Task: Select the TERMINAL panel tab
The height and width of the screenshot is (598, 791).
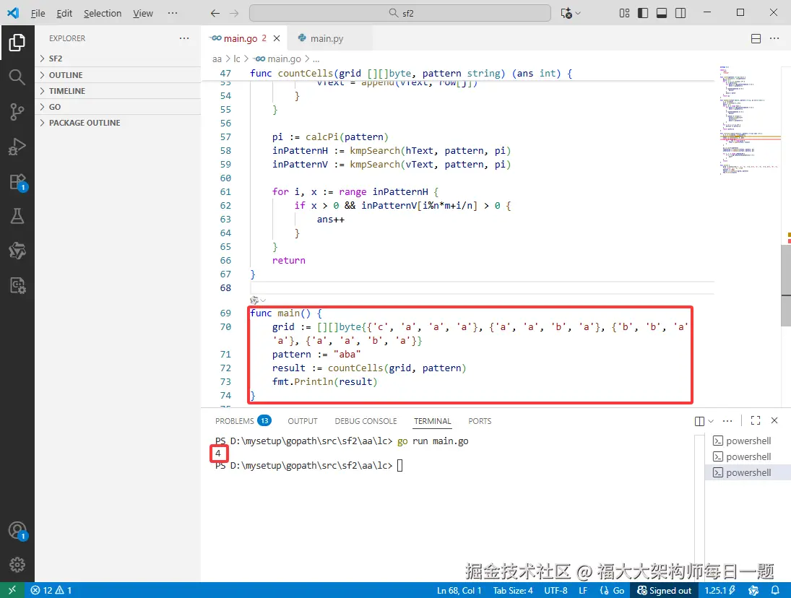Action: coord(432,421)
